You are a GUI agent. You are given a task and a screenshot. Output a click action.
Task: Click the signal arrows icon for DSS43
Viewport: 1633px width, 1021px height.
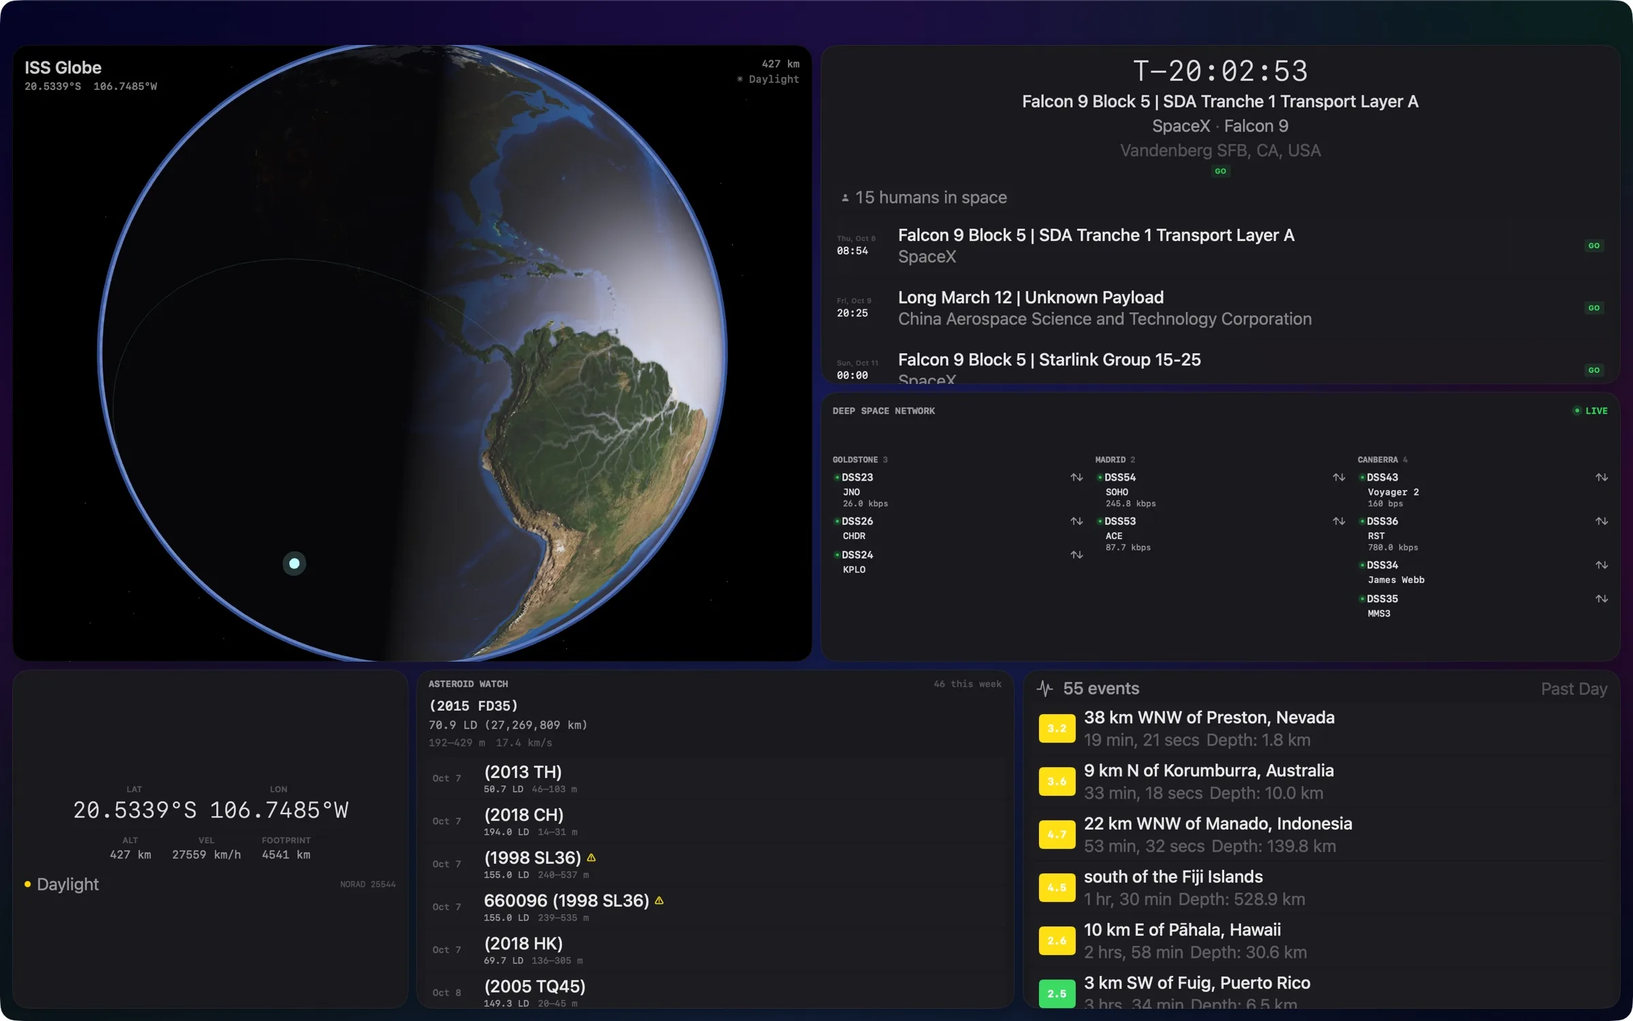click(1602, 477)
